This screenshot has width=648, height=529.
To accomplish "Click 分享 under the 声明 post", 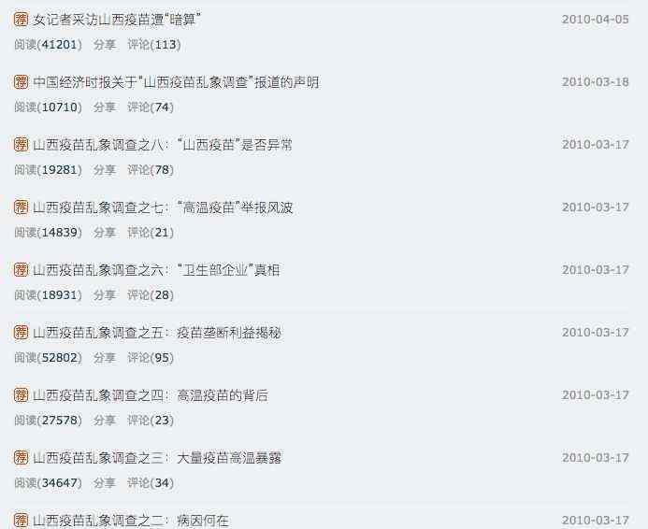I will point(104,107).
